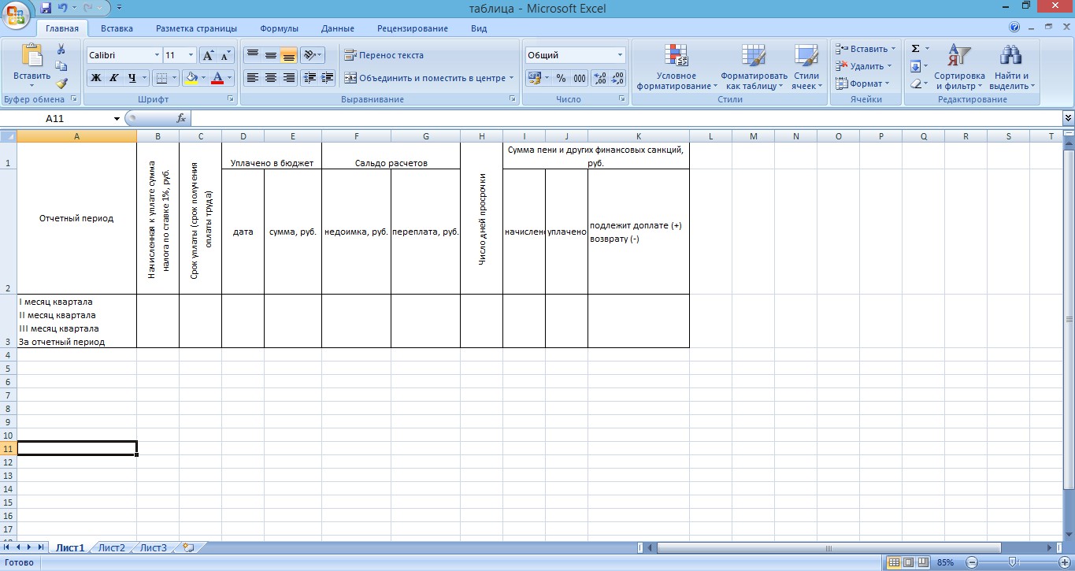Open Условное форматирование menu
This screenshot has height=571, width=1075.
(x=677, y=67)
